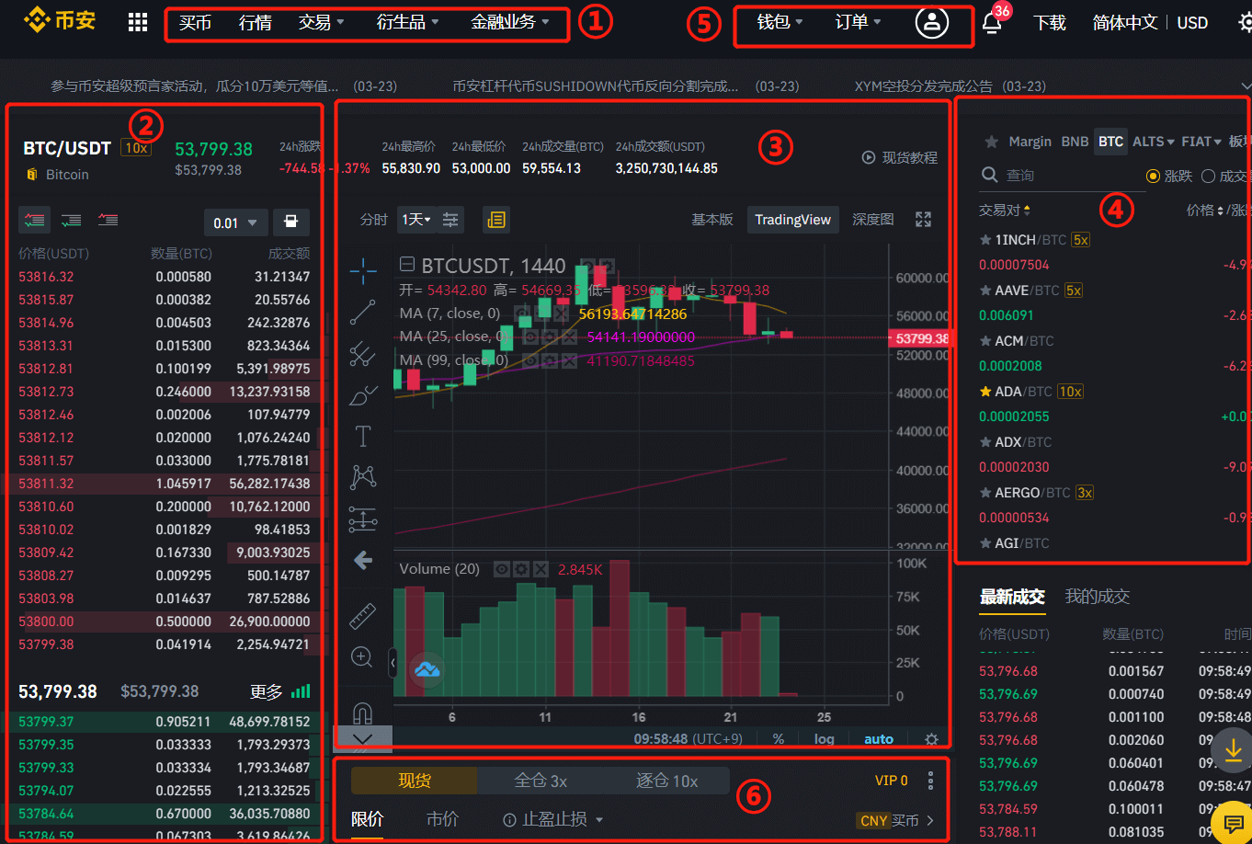Click the yellow download arrow floating button

click(x=1233, y=750)
